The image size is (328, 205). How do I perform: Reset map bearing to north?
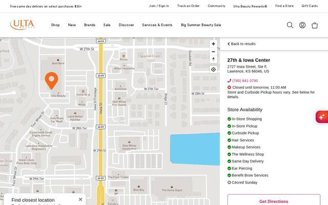pyautogui.click(x=213, y=59)
